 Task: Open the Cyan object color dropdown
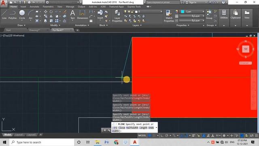tap(203, 12)
